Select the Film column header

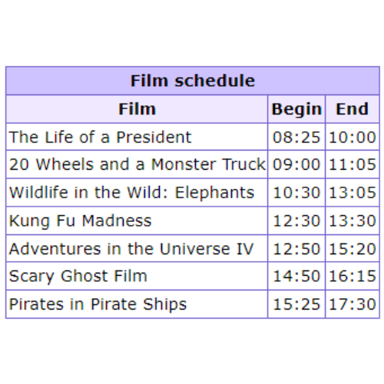137,109
